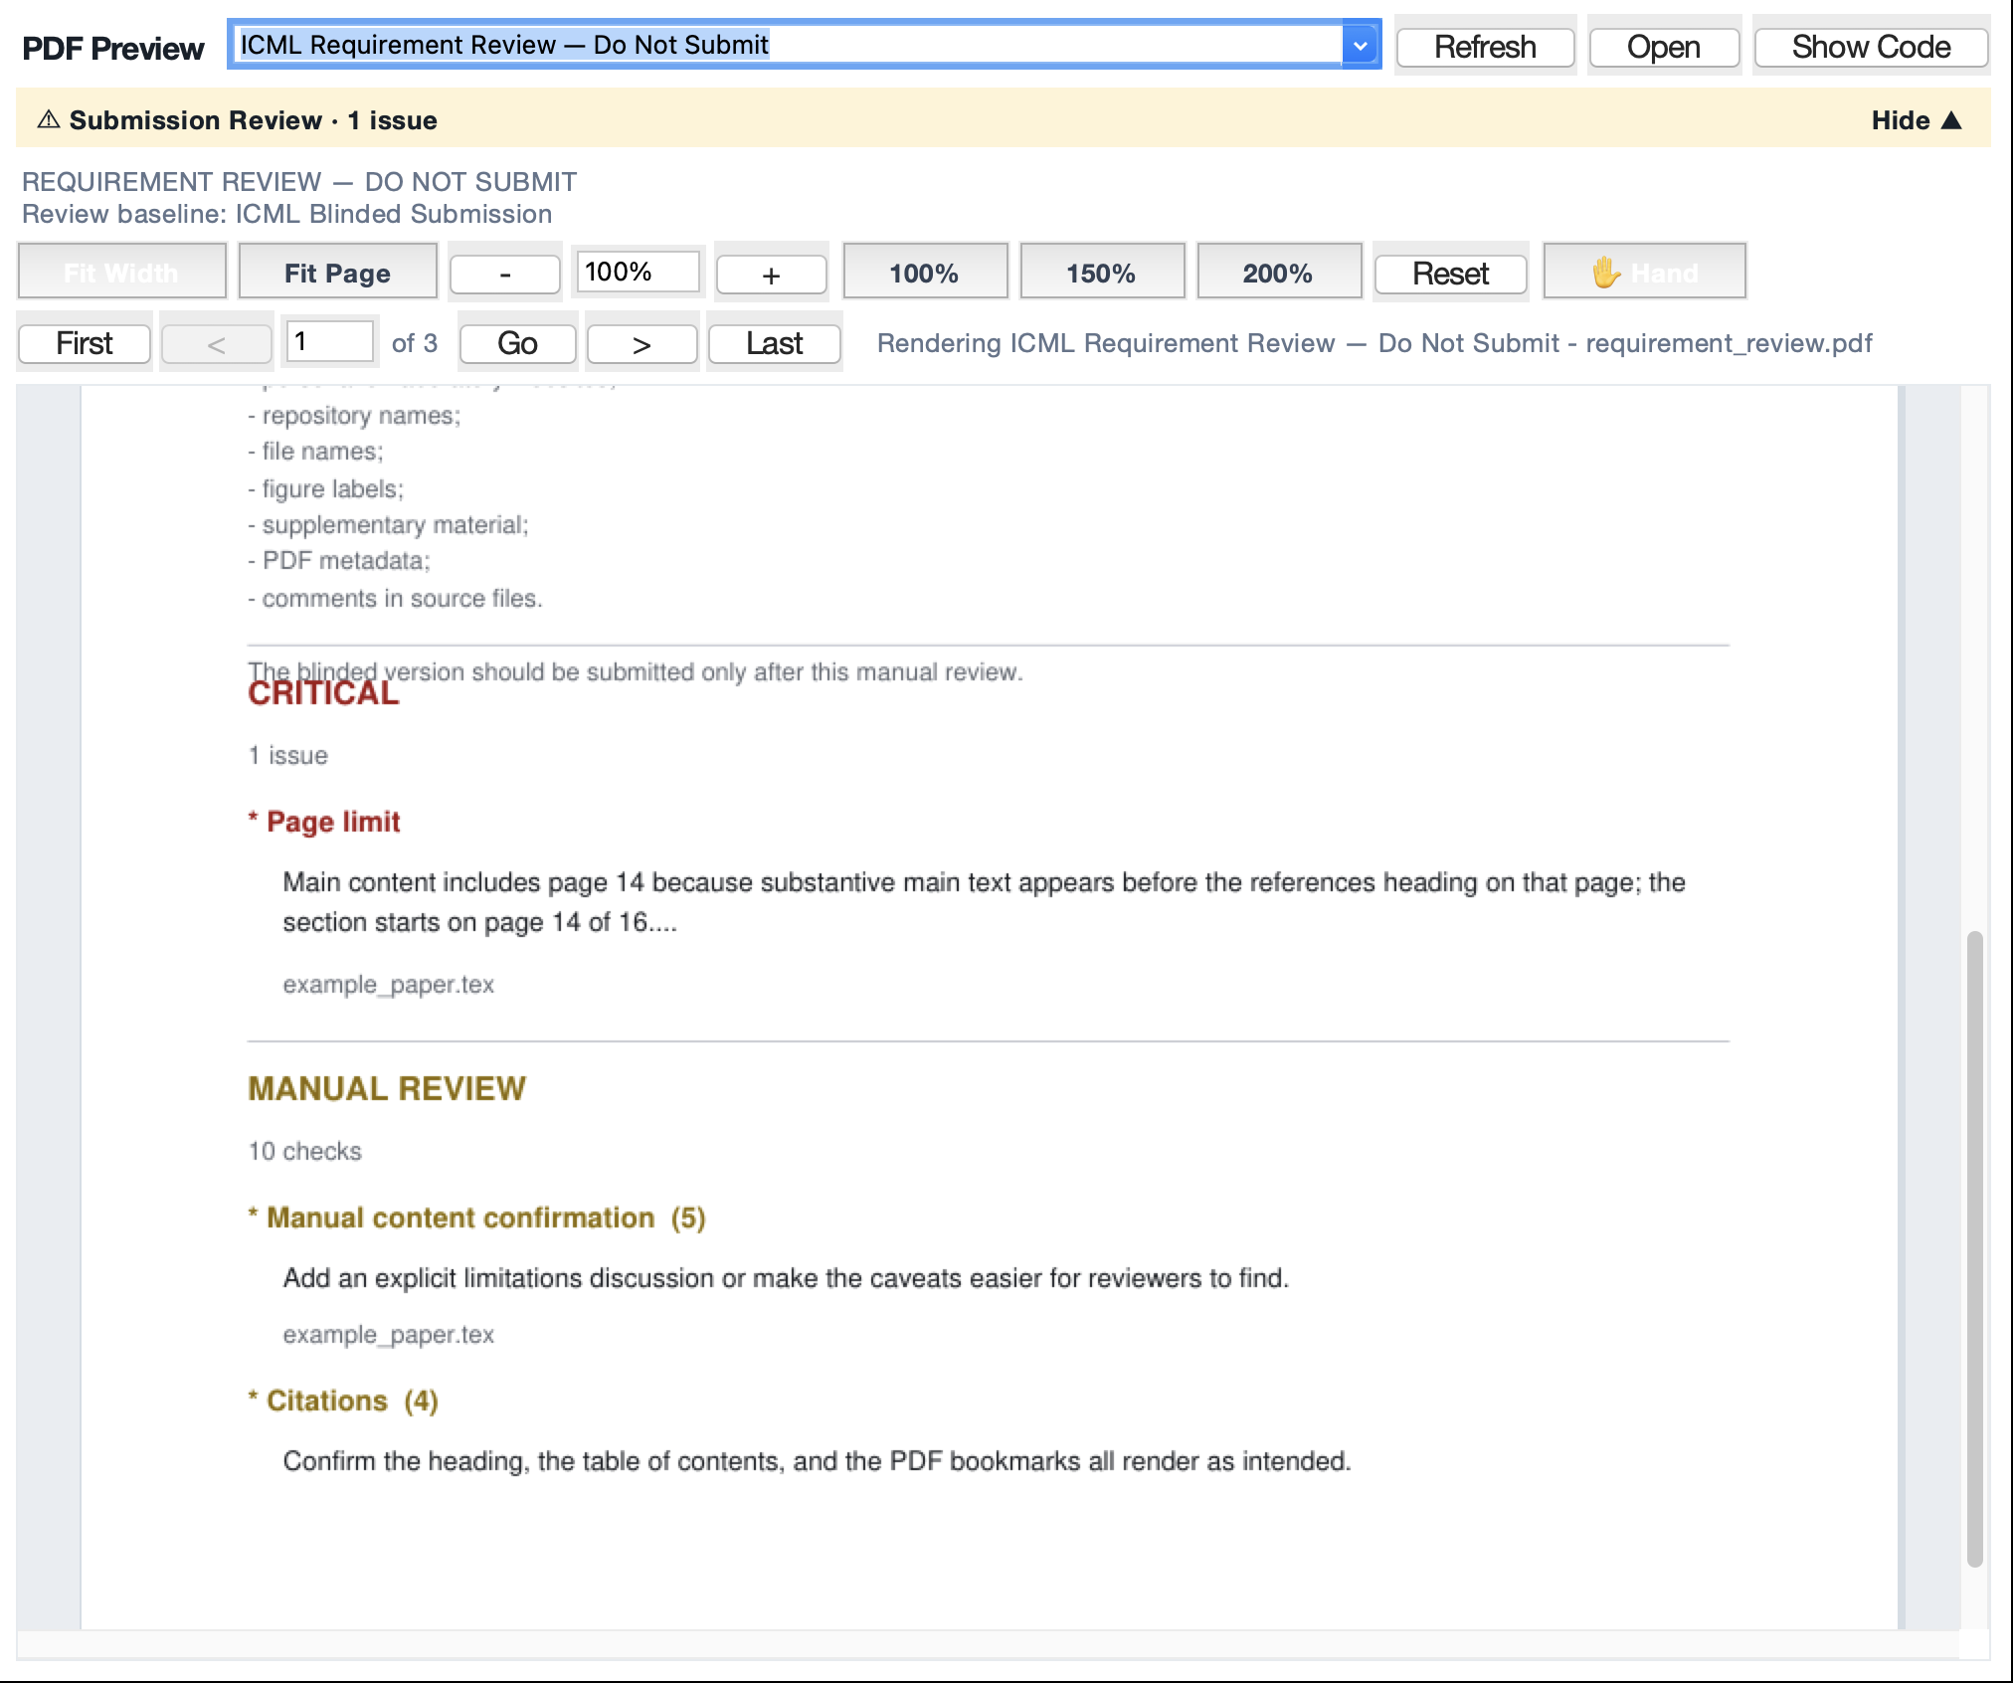Toggle the Hand pan tool
This screenshot has height=1683, width=2013.
point(1644,273)
